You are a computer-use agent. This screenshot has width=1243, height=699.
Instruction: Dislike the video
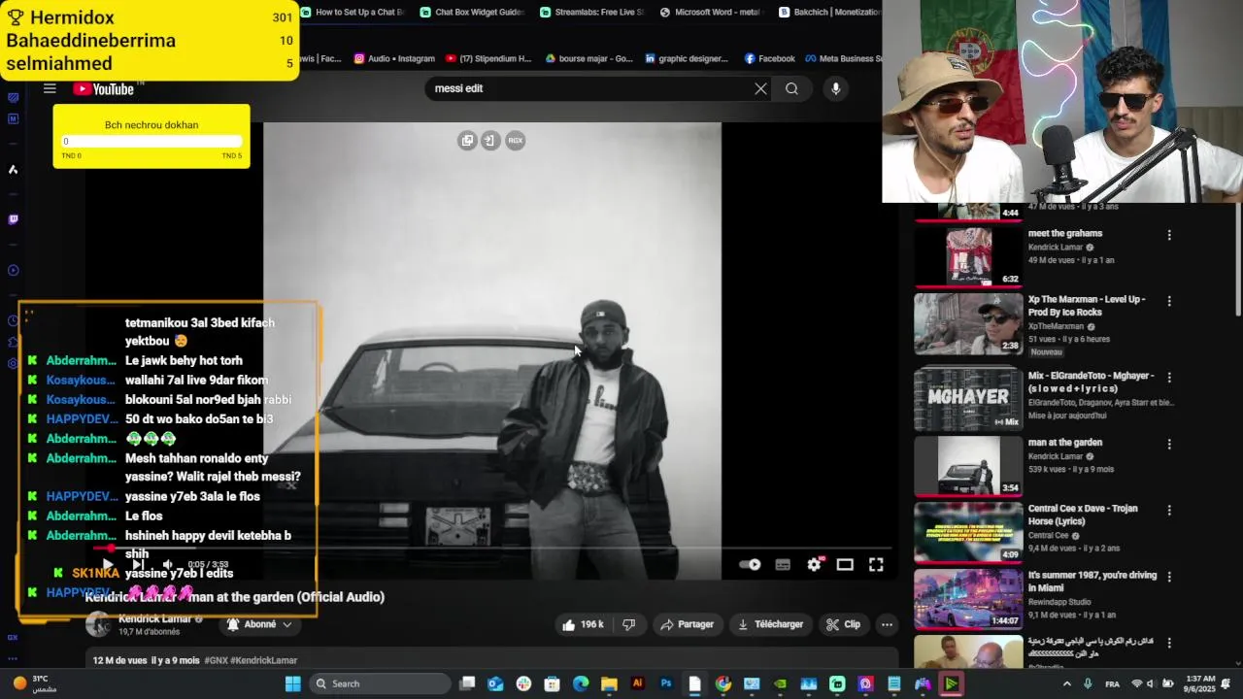[x=629, y=624]
